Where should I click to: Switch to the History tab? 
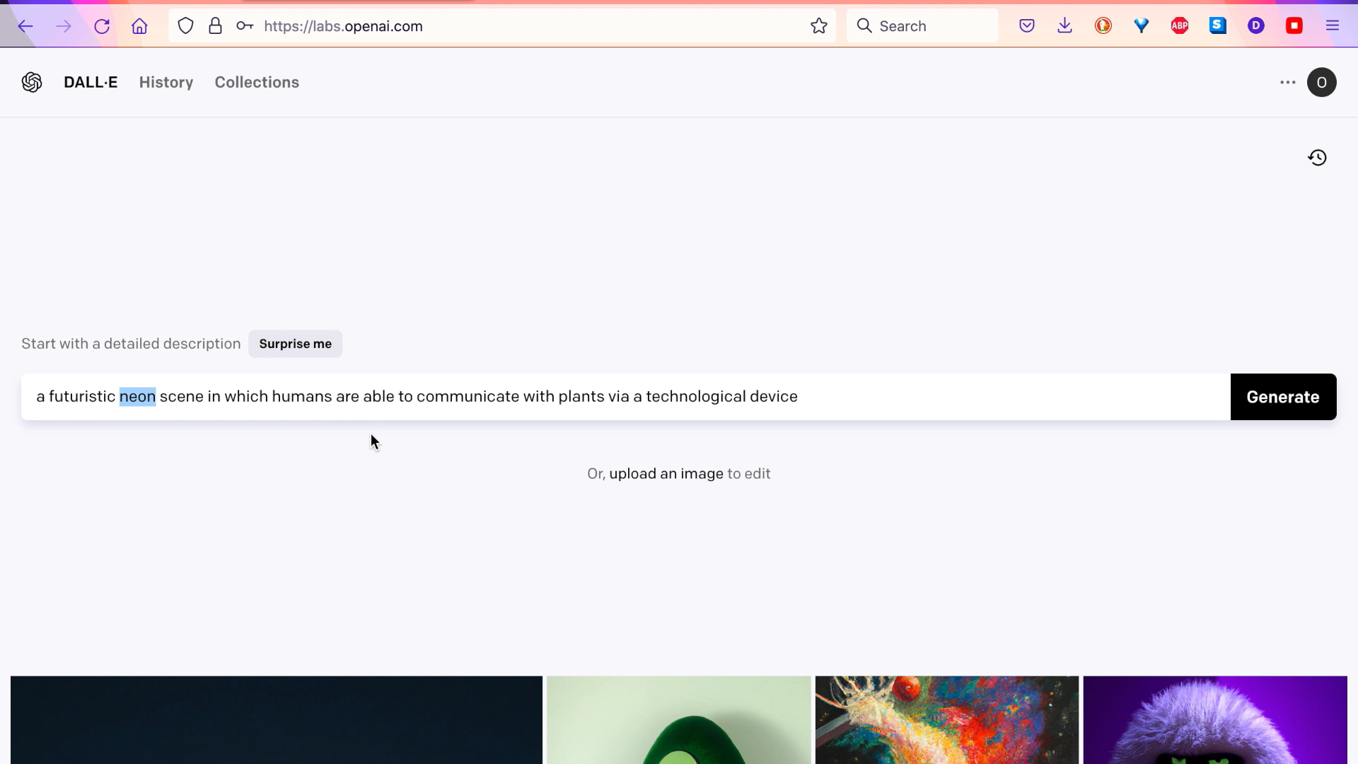166,82
